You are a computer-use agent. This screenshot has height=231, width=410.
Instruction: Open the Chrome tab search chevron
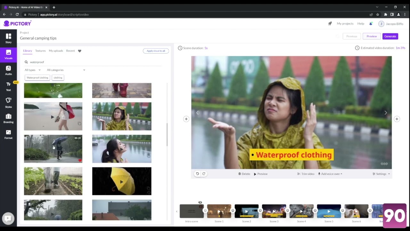click(377, 7)
